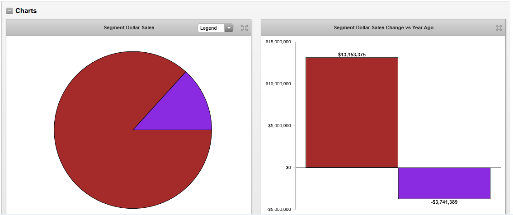This screenshot has height=215, width=513.
Task: Click the $10,000,000 axis label
Action: coord(278,84)
